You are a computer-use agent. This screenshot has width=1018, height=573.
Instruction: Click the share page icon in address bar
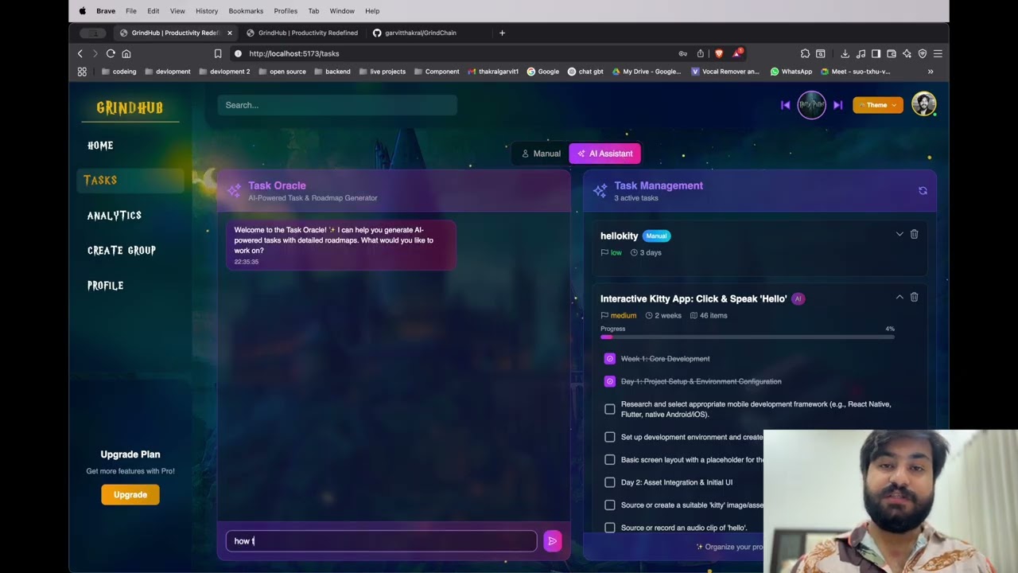(x=700, y=53)
